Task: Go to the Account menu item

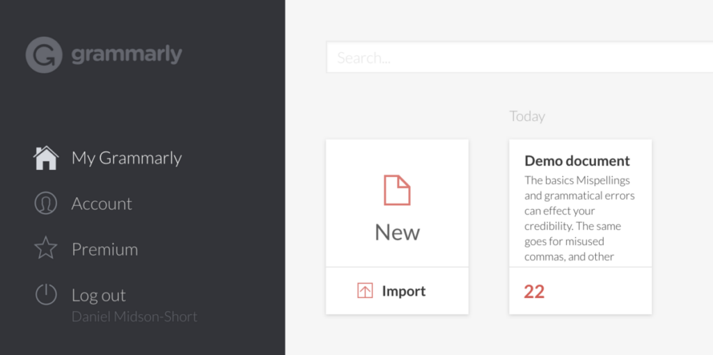Action: (x=102, y=204)
